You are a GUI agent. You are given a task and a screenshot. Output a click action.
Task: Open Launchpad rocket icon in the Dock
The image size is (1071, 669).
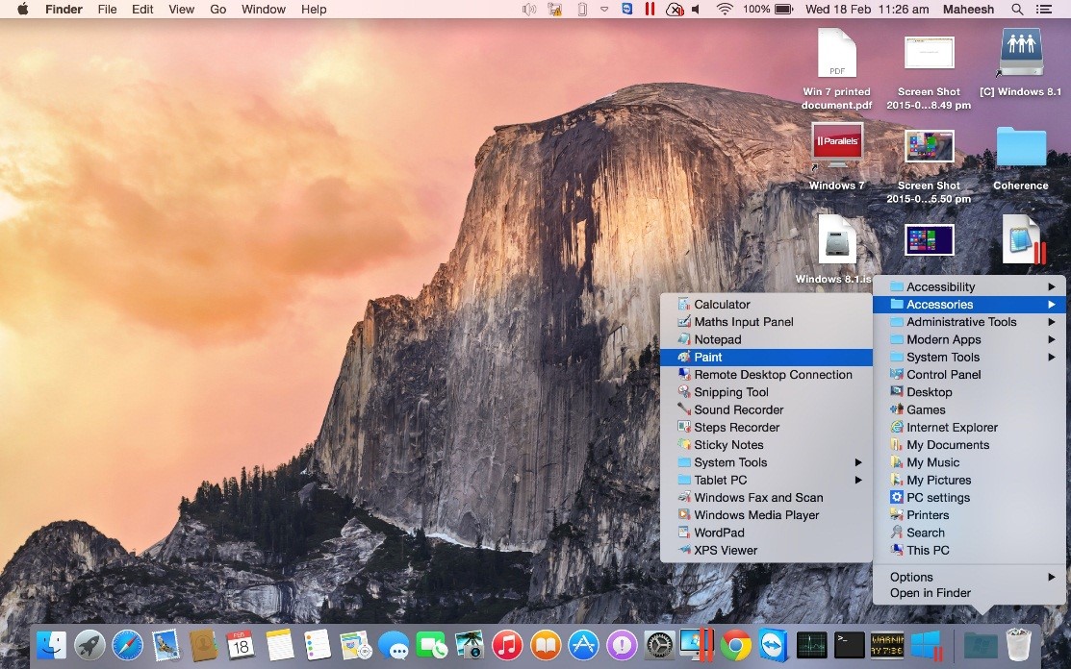coord(89,645)
